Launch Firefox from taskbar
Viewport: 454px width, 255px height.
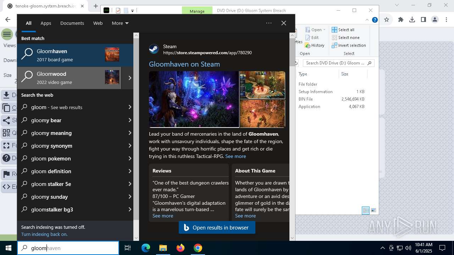181,248
